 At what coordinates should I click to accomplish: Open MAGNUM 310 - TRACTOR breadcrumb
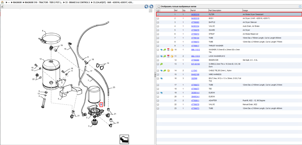point(43,2)
